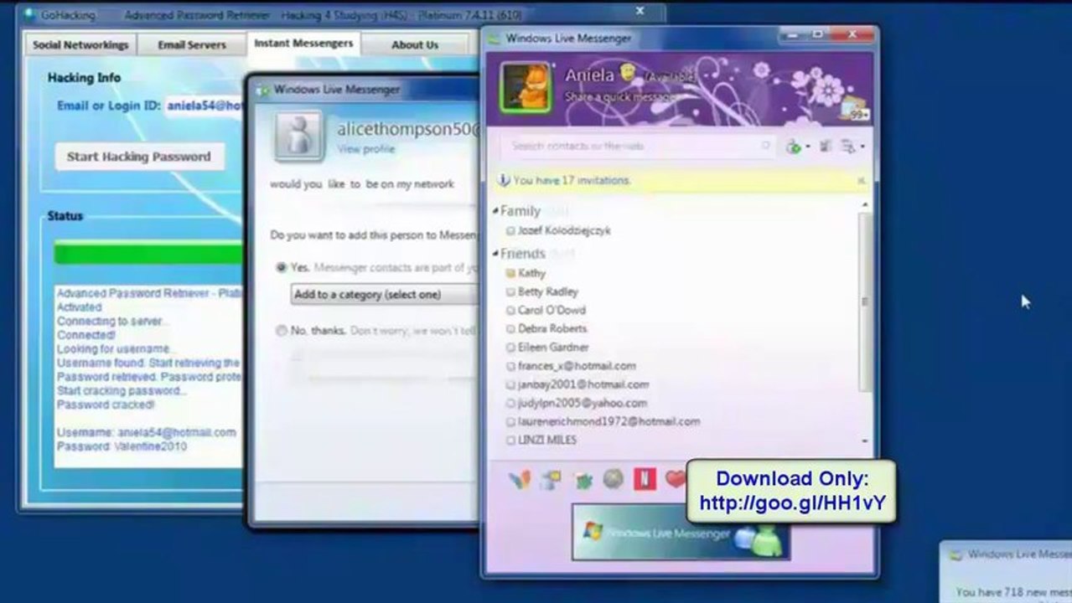Viewport: 1072px width, 603px height.
Task: Select contact laurenerichmond1972@hotmail.com
Action: coord(609,421)
